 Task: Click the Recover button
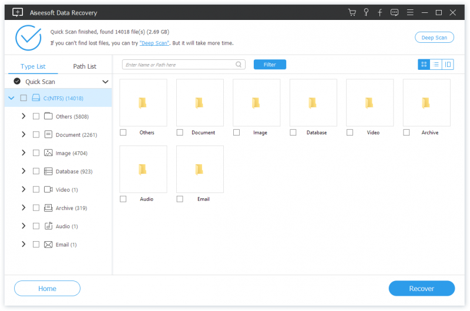(x=422, y=289)
